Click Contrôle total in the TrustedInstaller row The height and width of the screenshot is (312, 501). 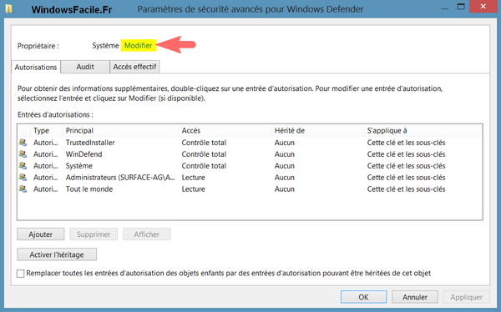click(x=204, y=143)
